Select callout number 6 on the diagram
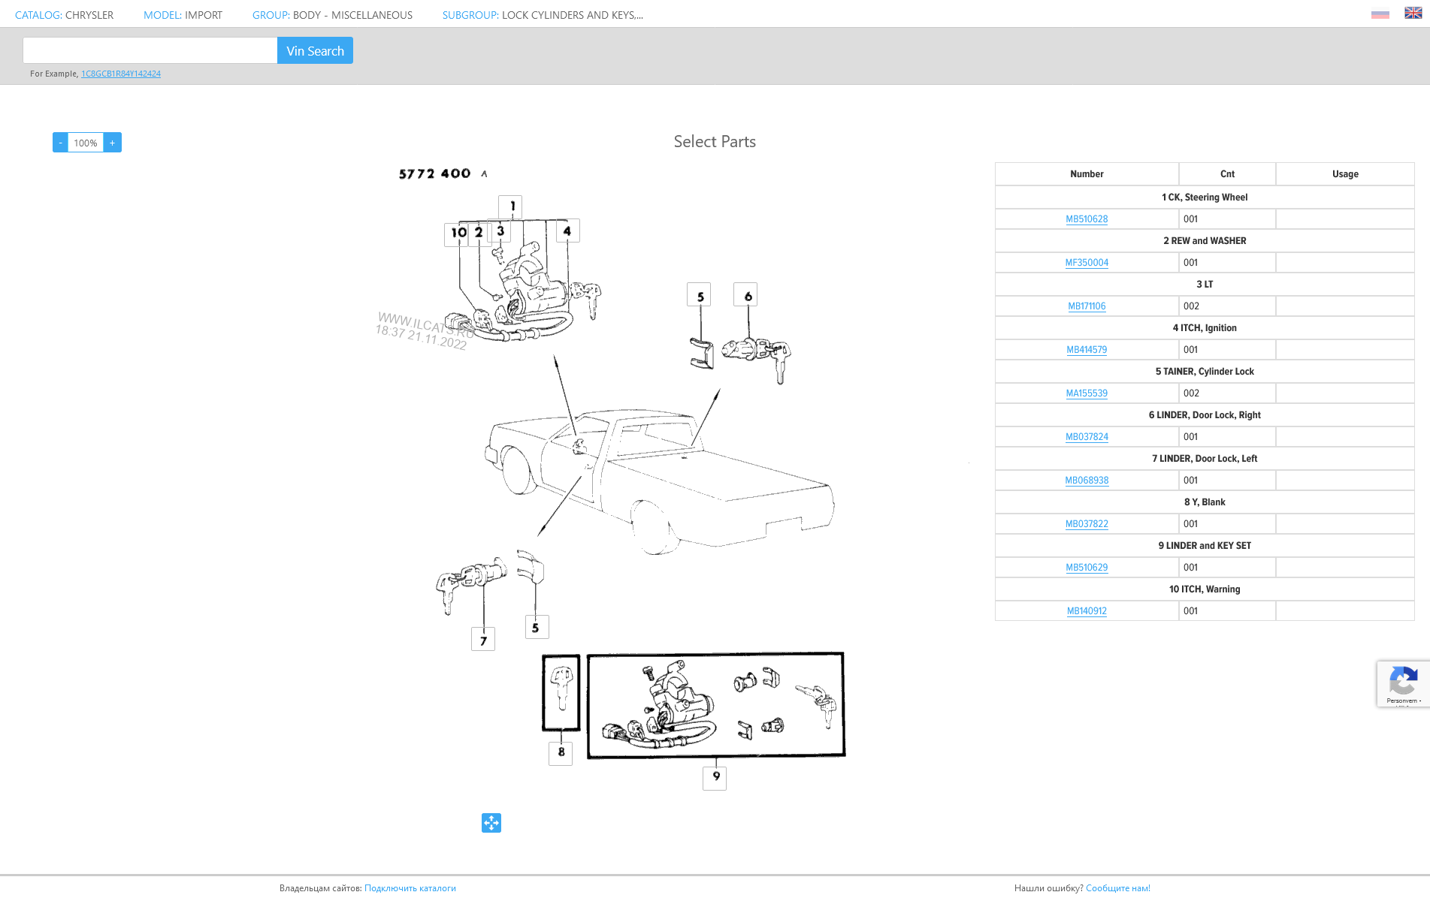Screen dimensions: 1430x901 [x=746, y=296]
